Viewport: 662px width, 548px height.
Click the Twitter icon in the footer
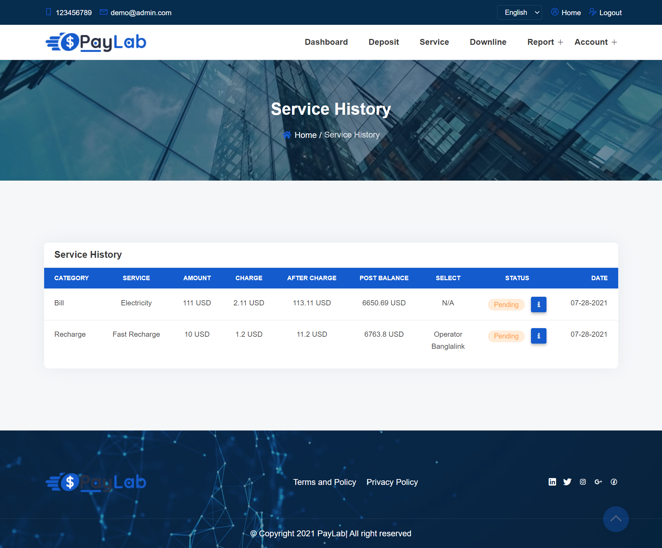pyautogui.click(x=568, y=482)
